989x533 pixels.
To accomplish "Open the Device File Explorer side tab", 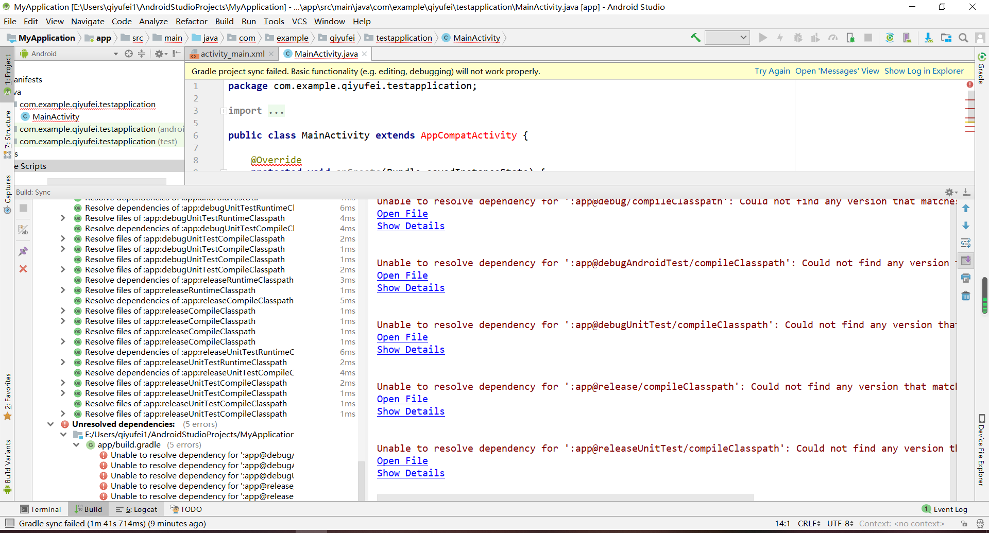I will (981, 450).
